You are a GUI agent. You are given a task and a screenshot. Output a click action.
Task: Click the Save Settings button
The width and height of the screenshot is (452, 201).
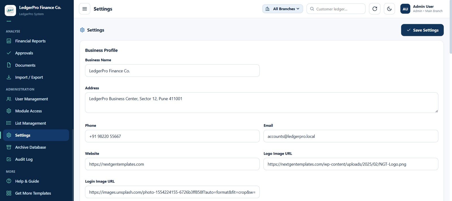422,30
